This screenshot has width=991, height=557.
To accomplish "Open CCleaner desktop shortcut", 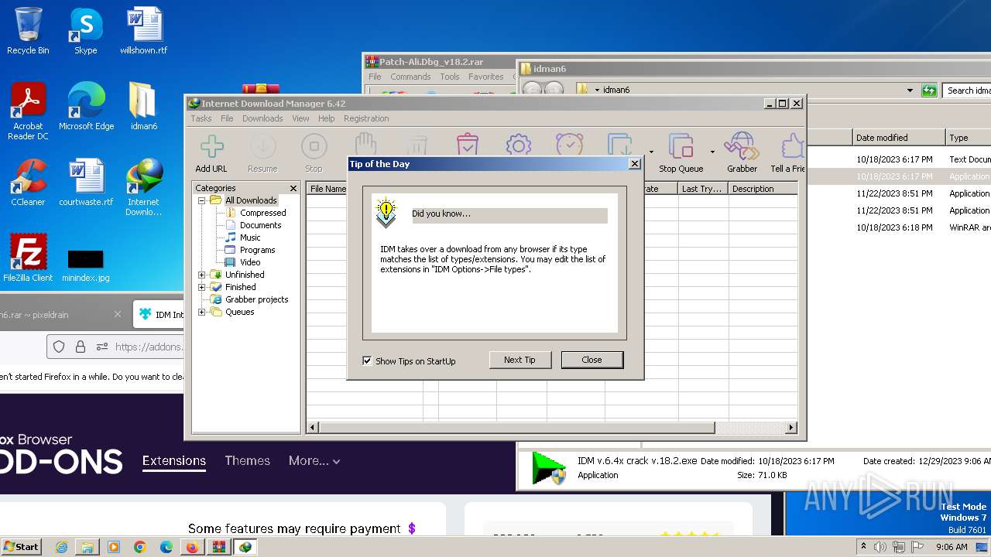I will [x=28, y=183].
